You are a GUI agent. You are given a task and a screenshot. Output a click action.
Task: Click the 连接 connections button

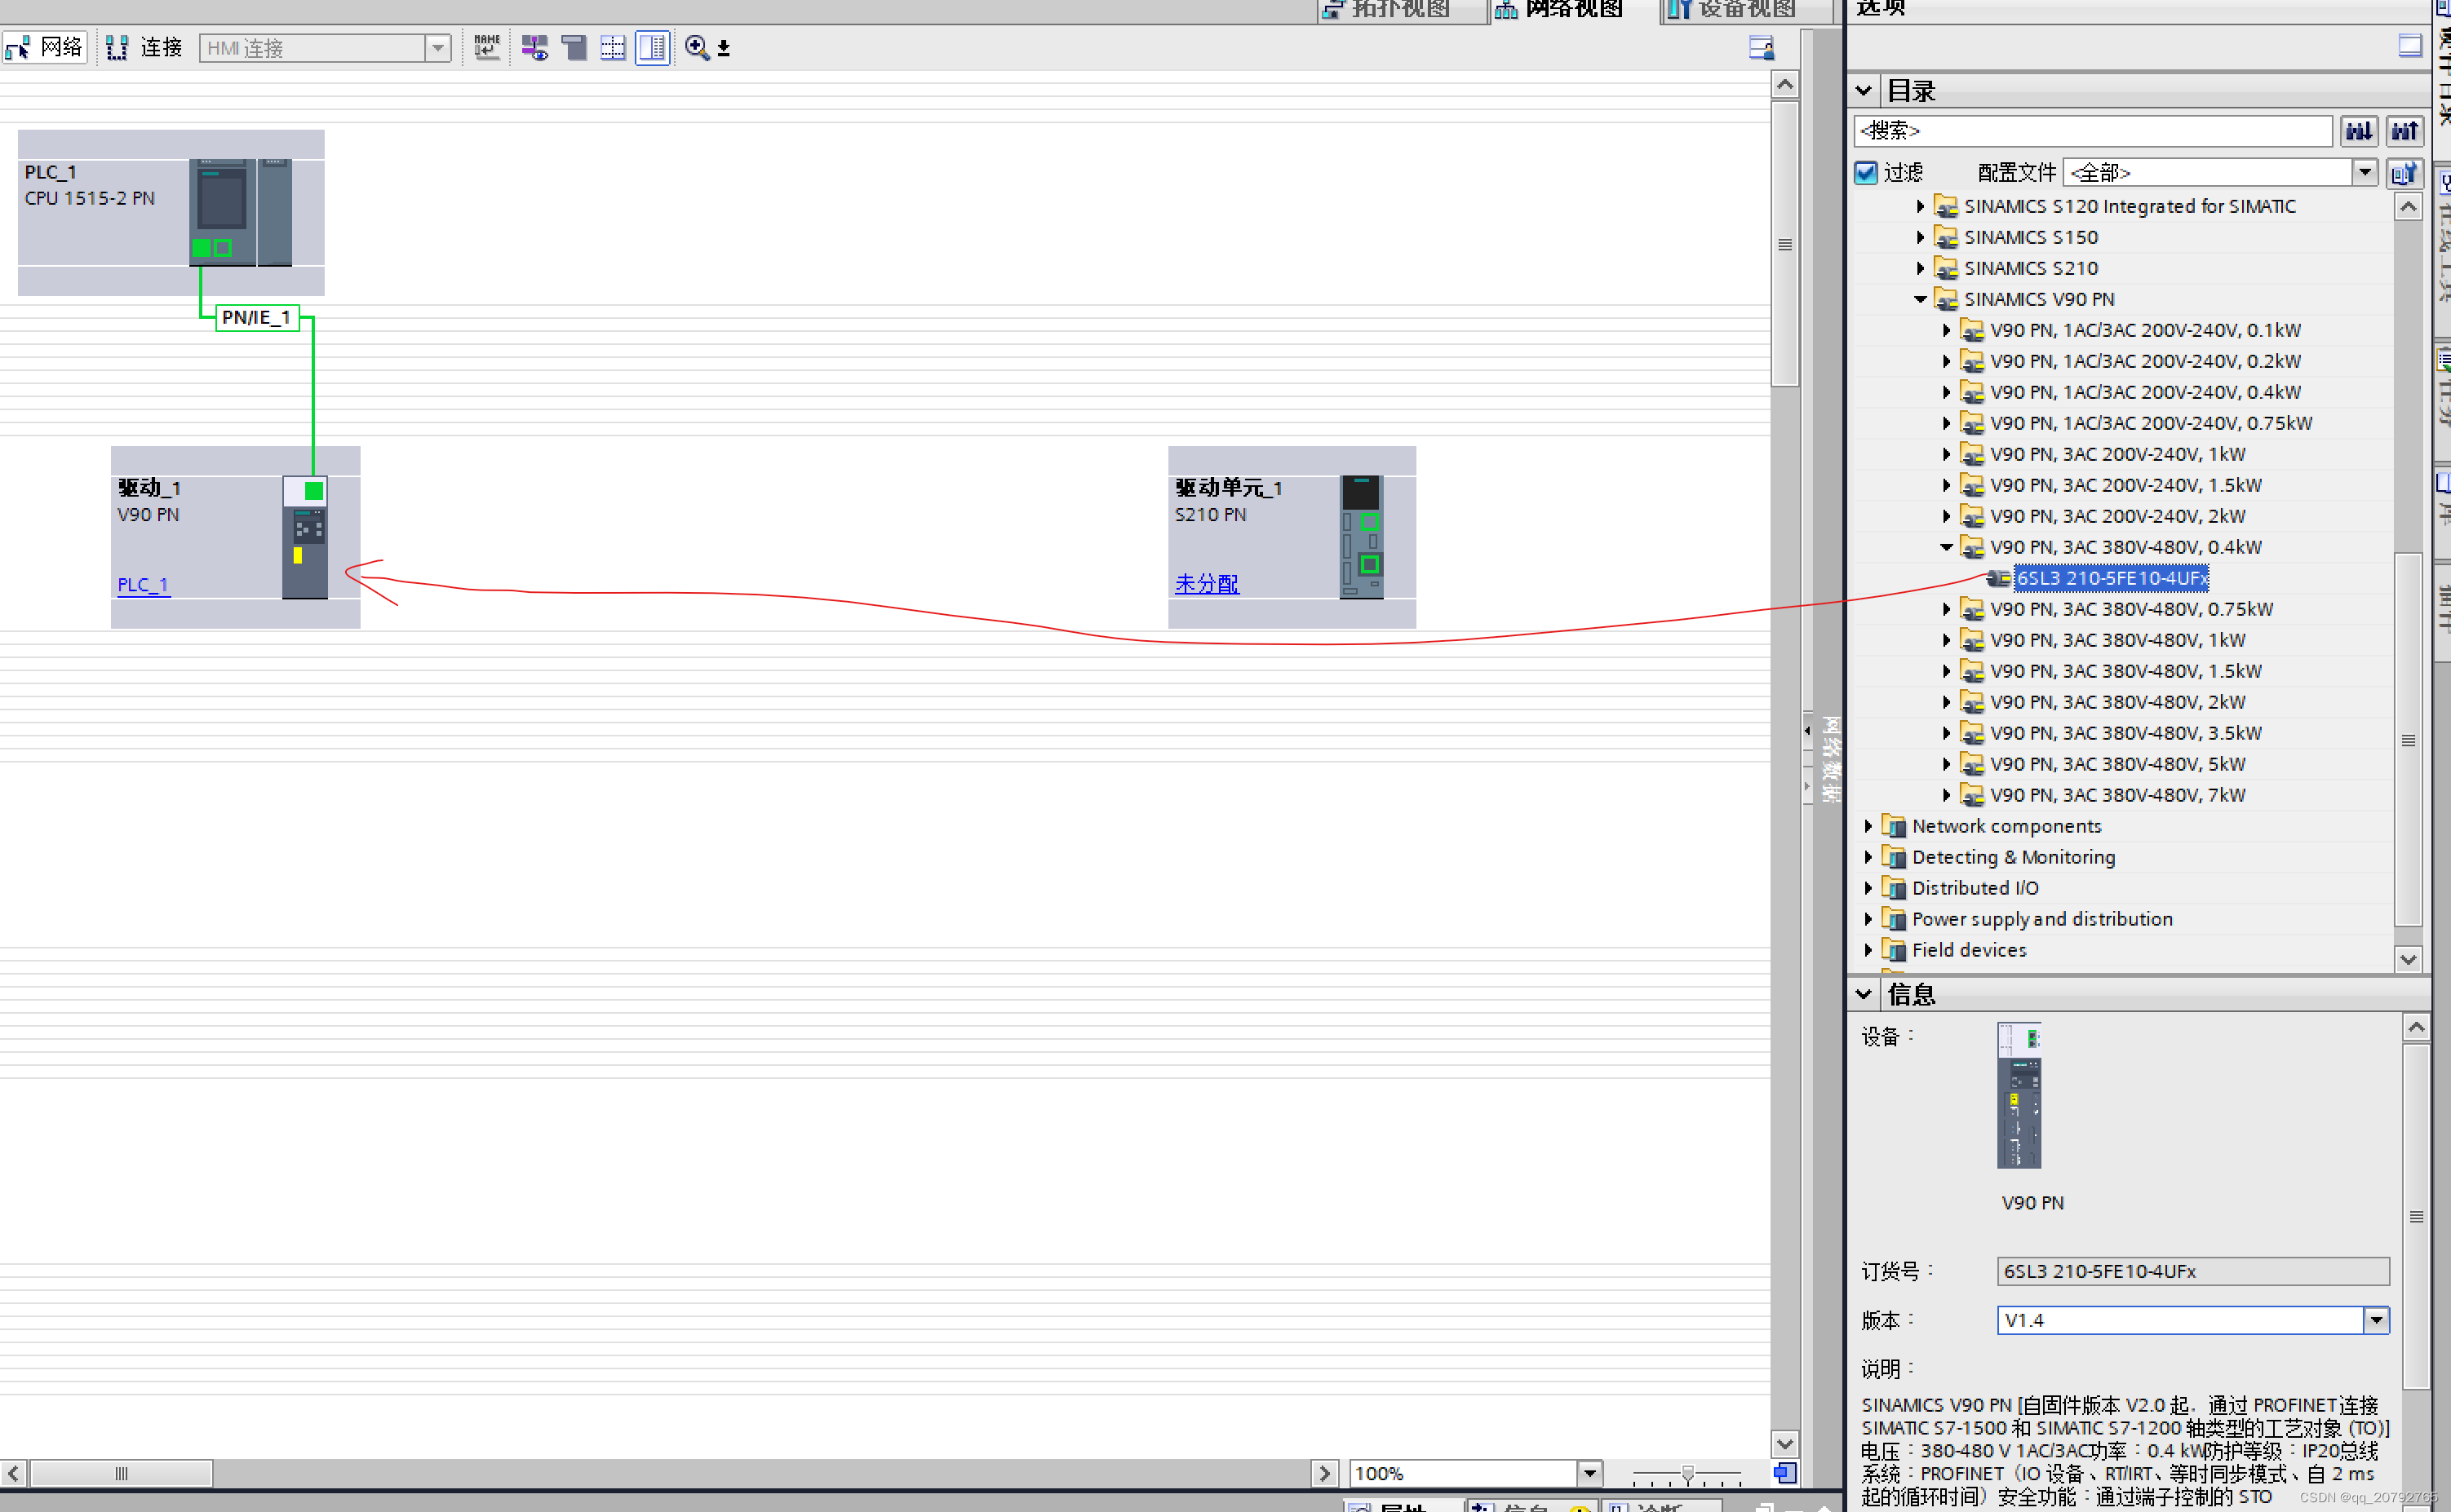144,47
